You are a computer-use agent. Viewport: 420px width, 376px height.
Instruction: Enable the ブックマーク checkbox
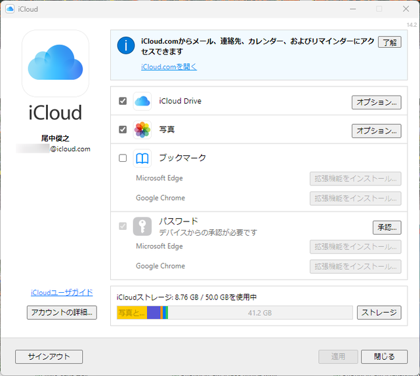(123, 158)
